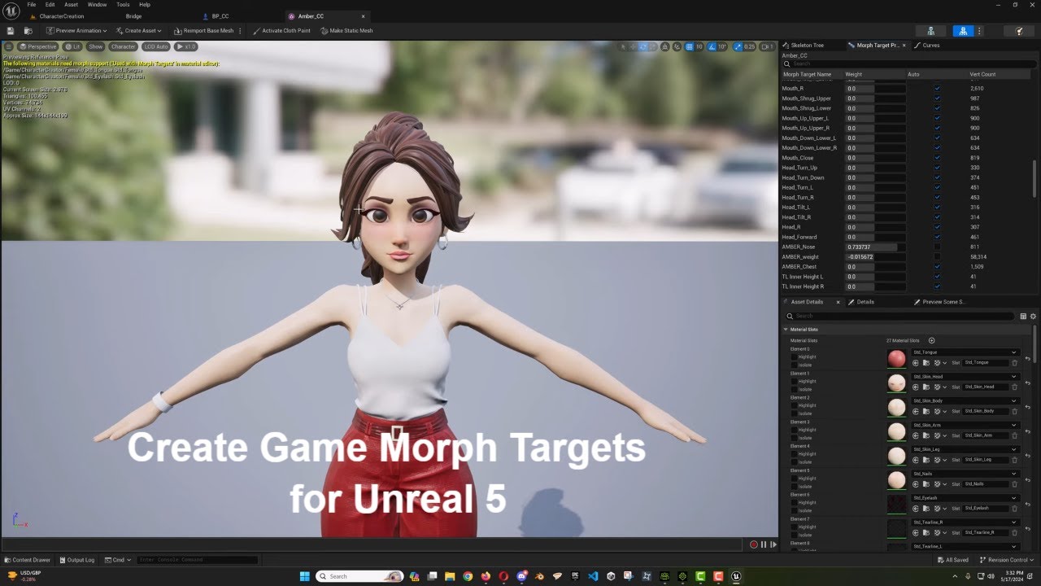1041x586 pixels.
Task: Click Activate Cloth Paint button
Action: (x=281, y=31)
